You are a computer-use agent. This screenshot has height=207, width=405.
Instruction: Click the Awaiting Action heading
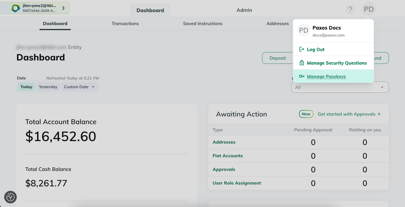[241, 114]
